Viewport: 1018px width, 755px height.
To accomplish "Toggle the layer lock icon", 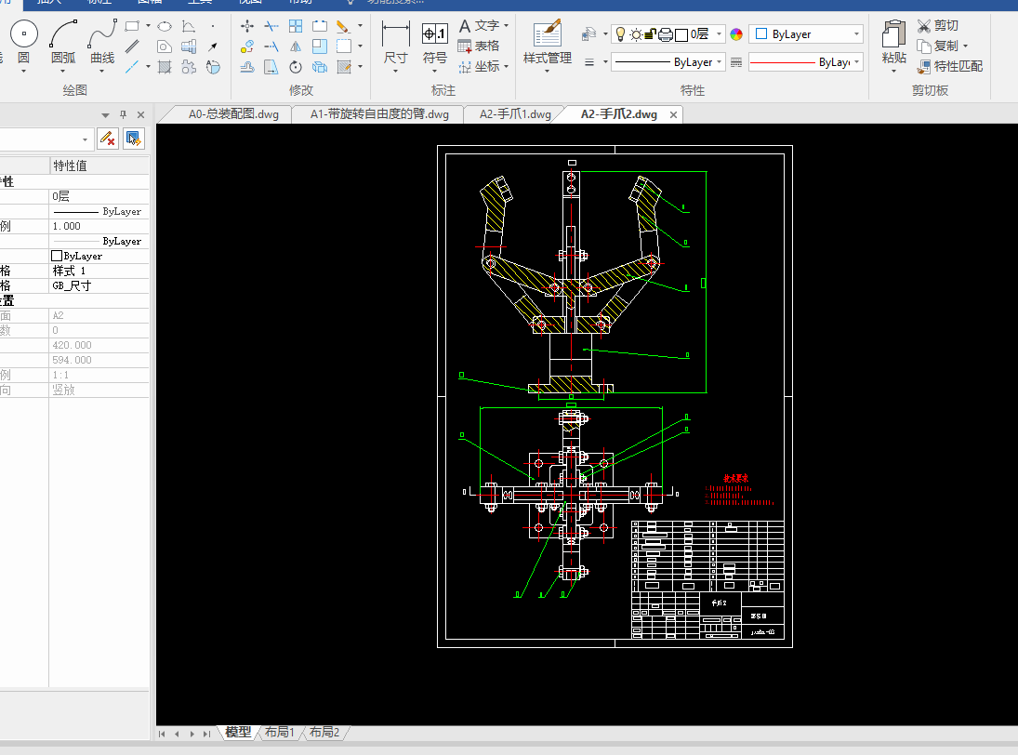I will pos(650,34).
